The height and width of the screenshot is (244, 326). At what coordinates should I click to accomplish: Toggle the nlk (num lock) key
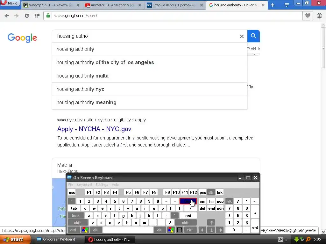tap(229, 201)
